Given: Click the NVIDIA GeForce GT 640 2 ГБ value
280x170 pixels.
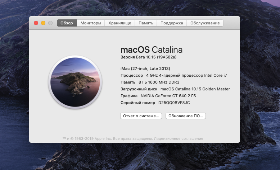Looking at the screenshot, I should coord(168,96).
